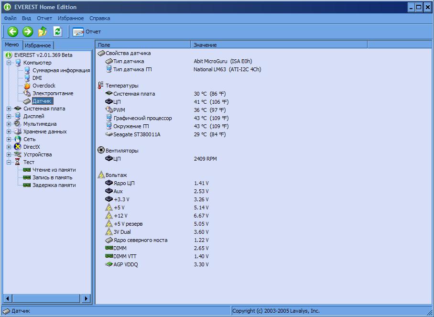Image resolution: width=434 pixels, height=317 pixels.
Task: Click the go-up-one-level folder icon
Action: (43, 32)
